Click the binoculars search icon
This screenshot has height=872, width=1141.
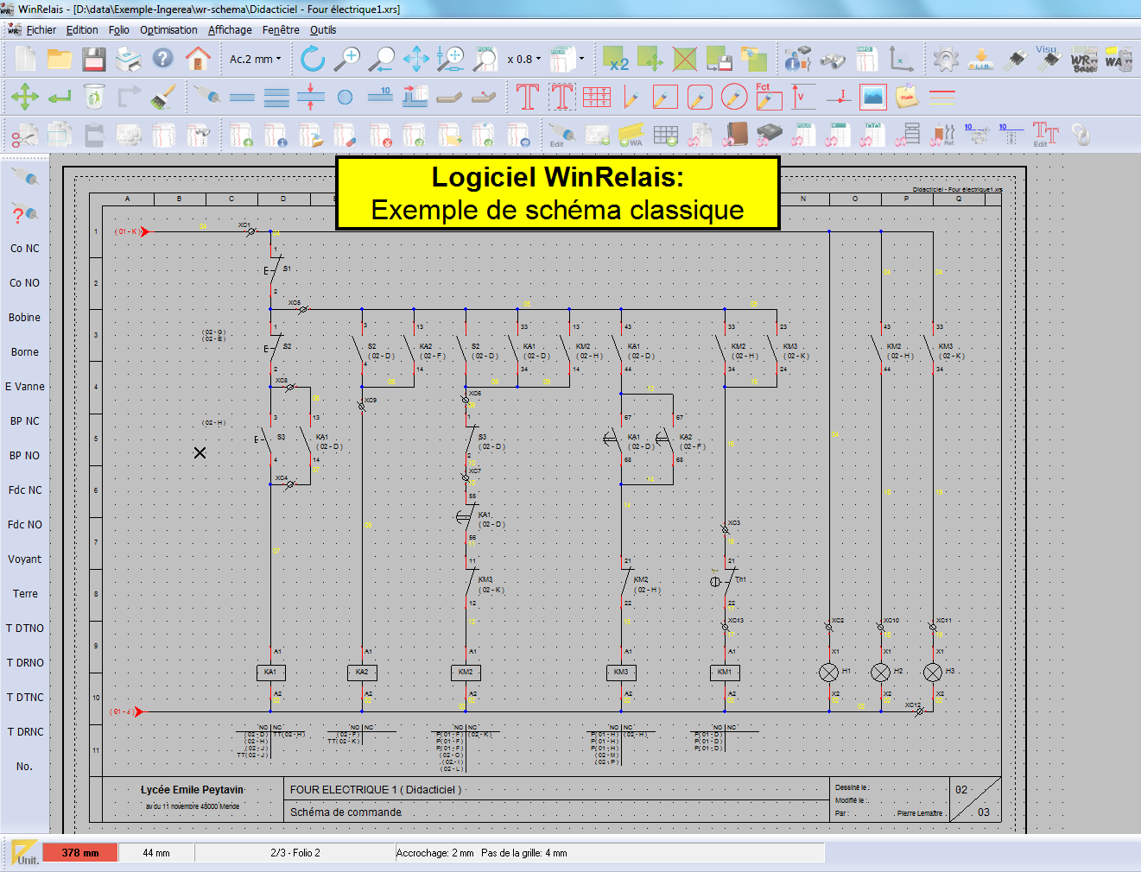click(833, 60)
